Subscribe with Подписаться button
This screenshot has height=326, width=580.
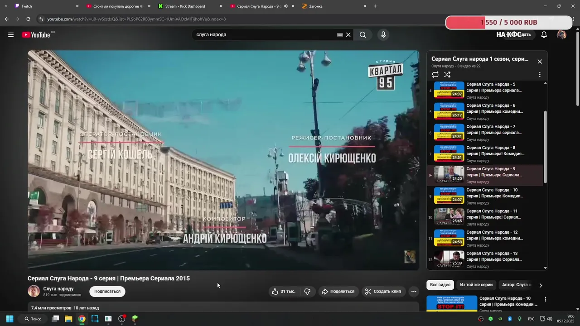107,292
